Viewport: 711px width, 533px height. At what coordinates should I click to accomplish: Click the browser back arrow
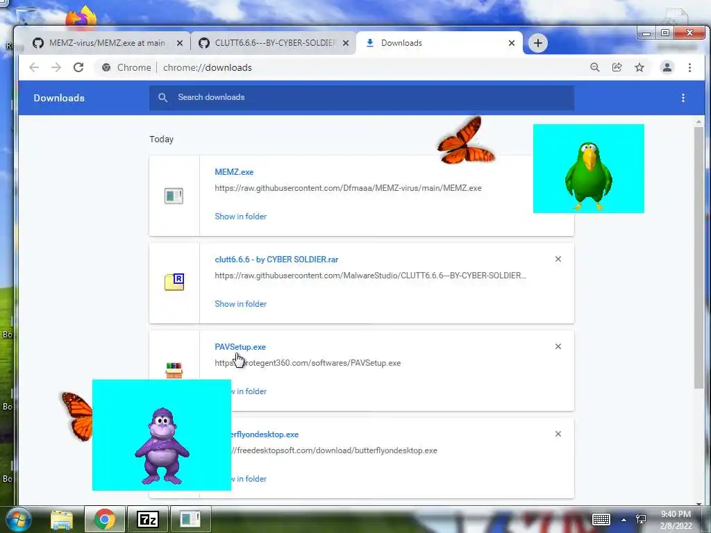tap(34, 67)
